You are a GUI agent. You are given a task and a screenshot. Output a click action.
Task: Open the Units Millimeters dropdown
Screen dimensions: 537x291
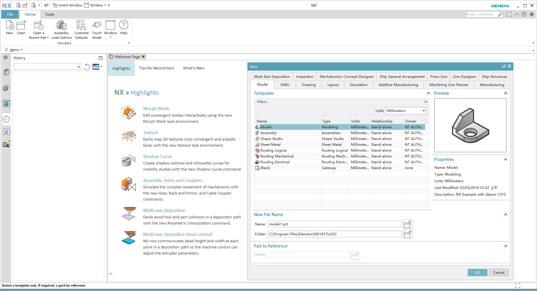(x=406, y=111)
